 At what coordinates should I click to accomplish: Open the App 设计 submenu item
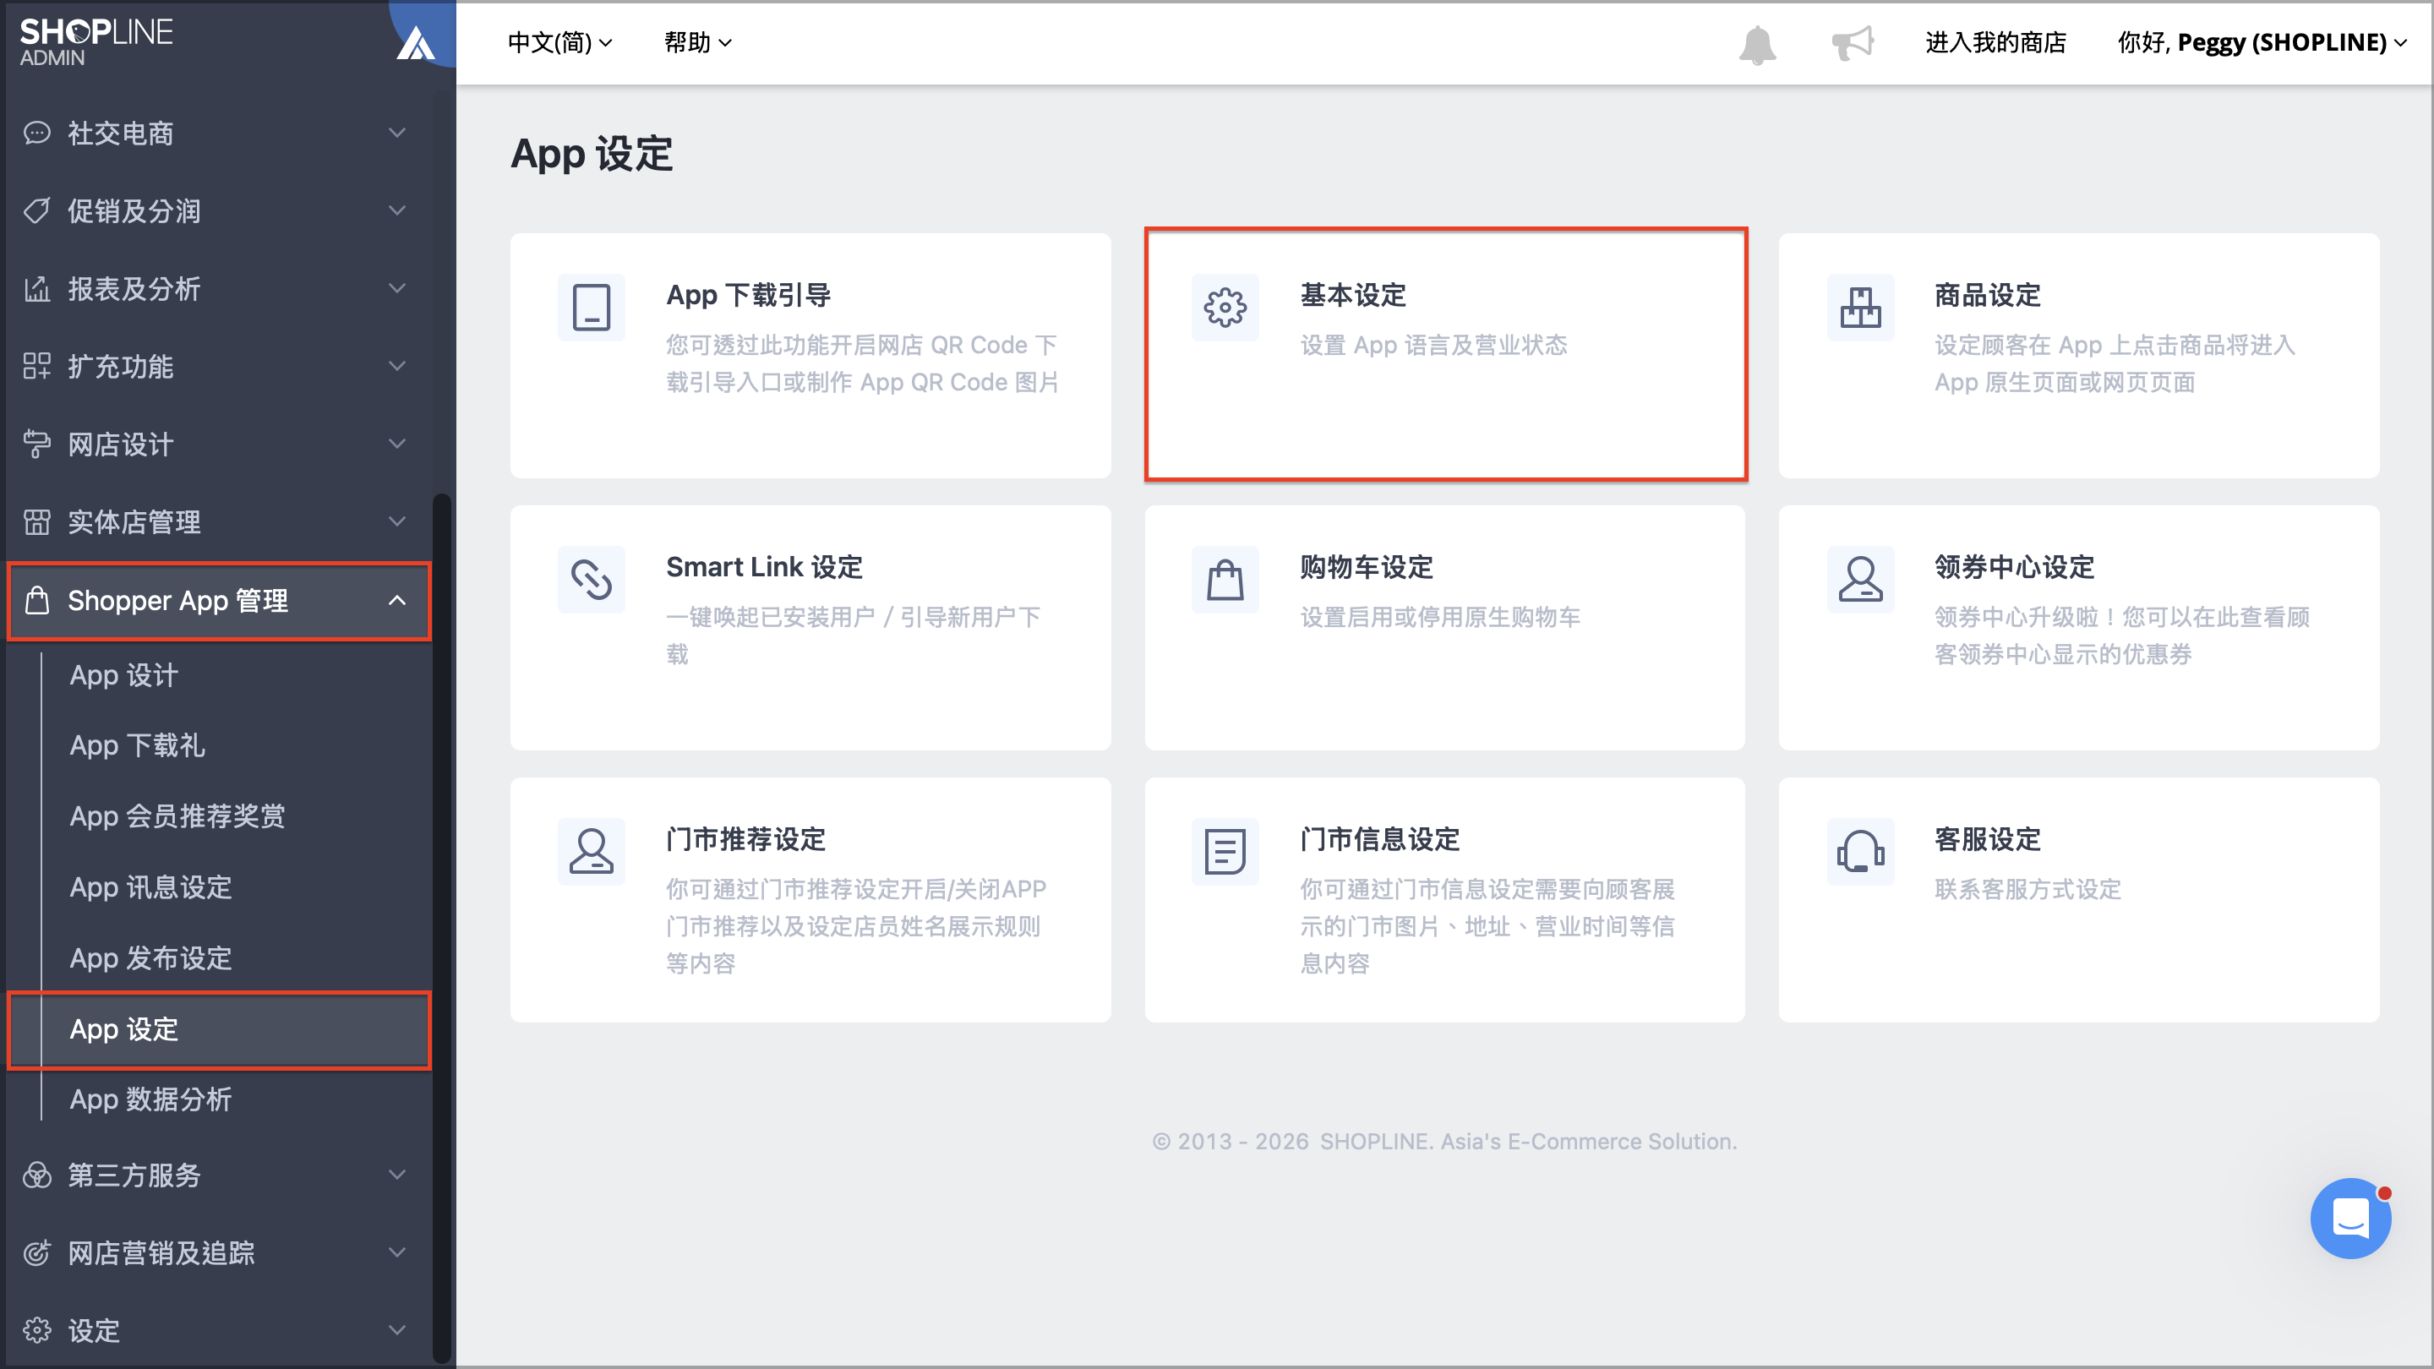coord(123,675)
